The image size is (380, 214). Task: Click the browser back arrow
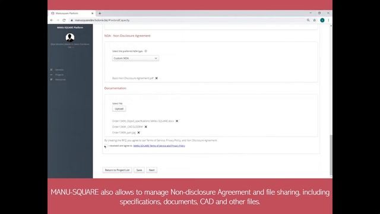pyautogui.click(x=52, y=20)
